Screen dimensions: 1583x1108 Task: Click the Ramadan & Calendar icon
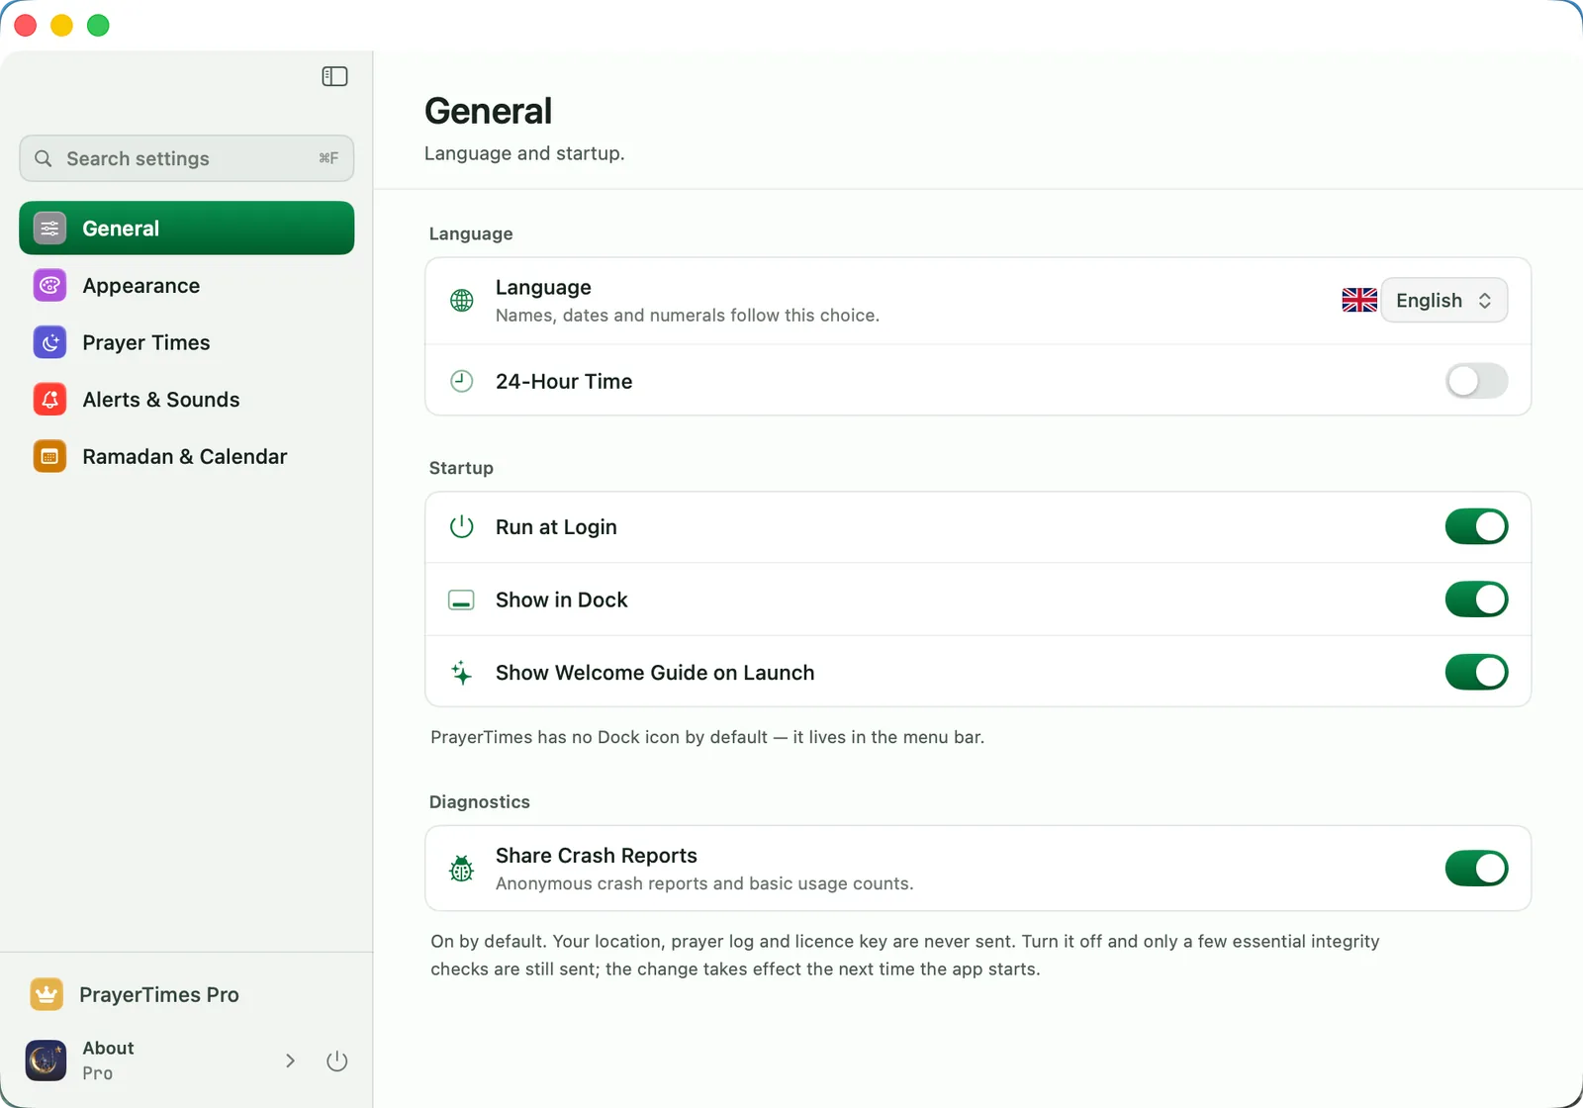click(49, 456)
